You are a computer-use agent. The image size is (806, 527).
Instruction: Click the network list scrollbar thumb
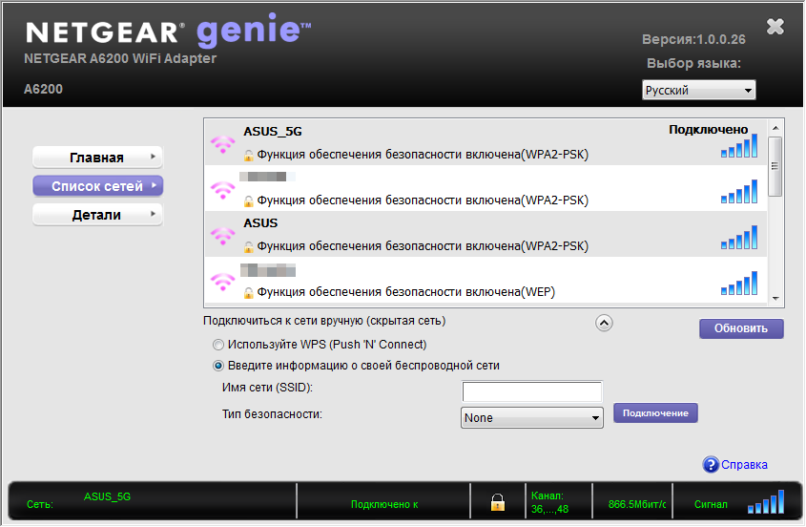pos(775,166)
